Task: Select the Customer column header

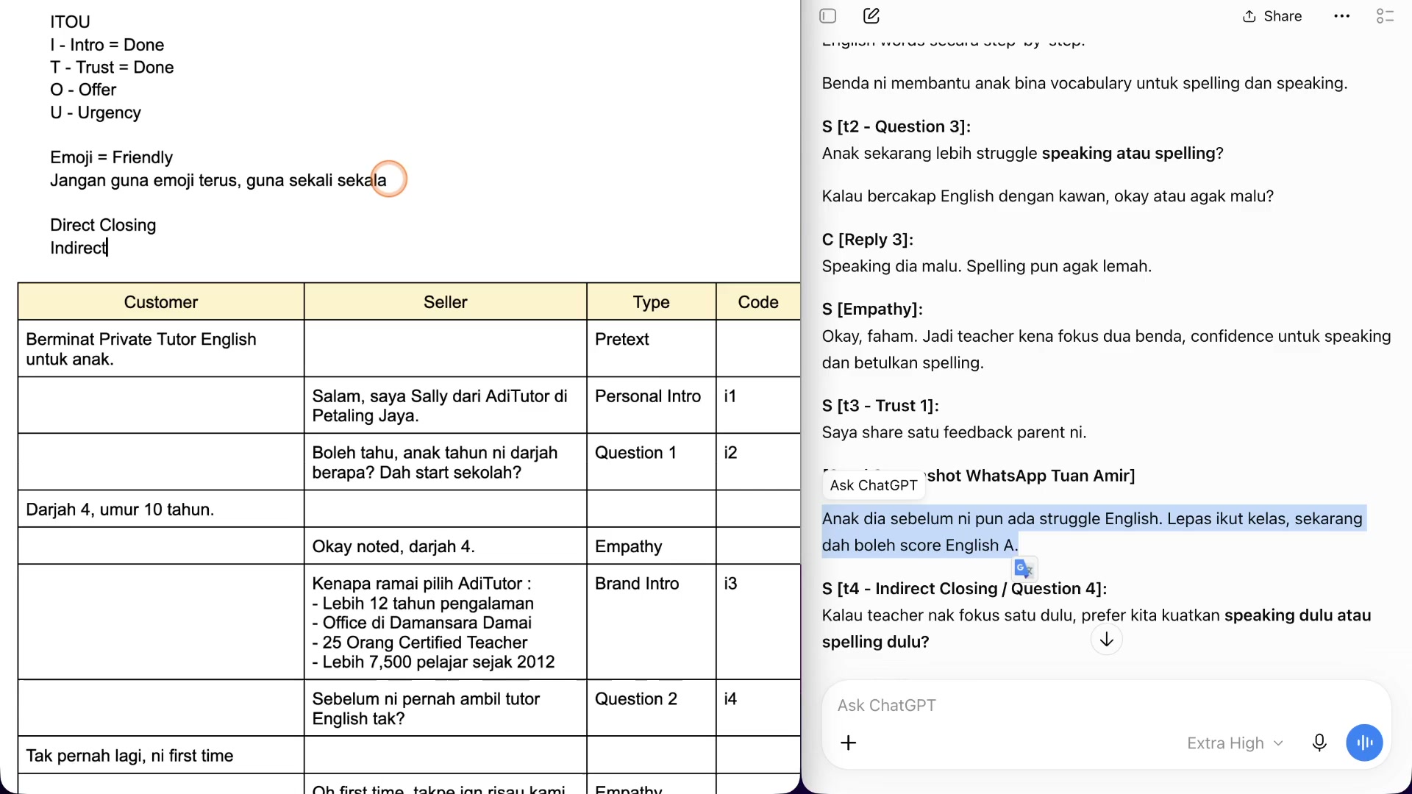Action: tap(161, 302)
